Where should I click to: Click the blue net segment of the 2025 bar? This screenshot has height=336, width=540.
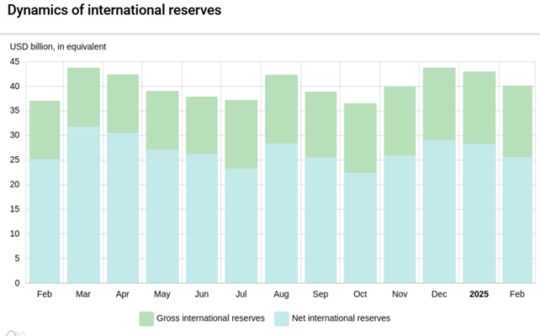(x=479, y=213)
